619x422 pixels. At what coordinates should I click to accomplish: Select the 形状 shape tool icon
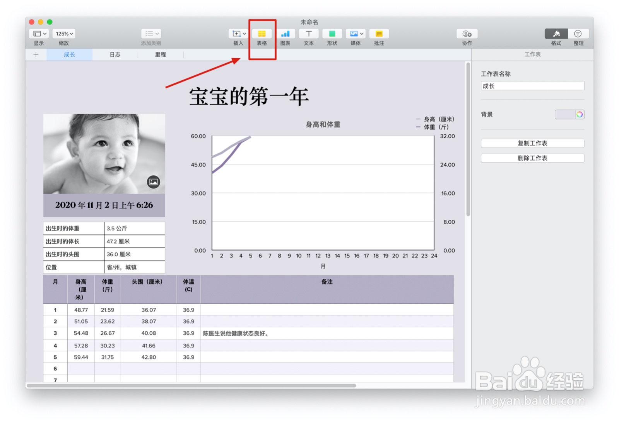(x=332, y=34)
